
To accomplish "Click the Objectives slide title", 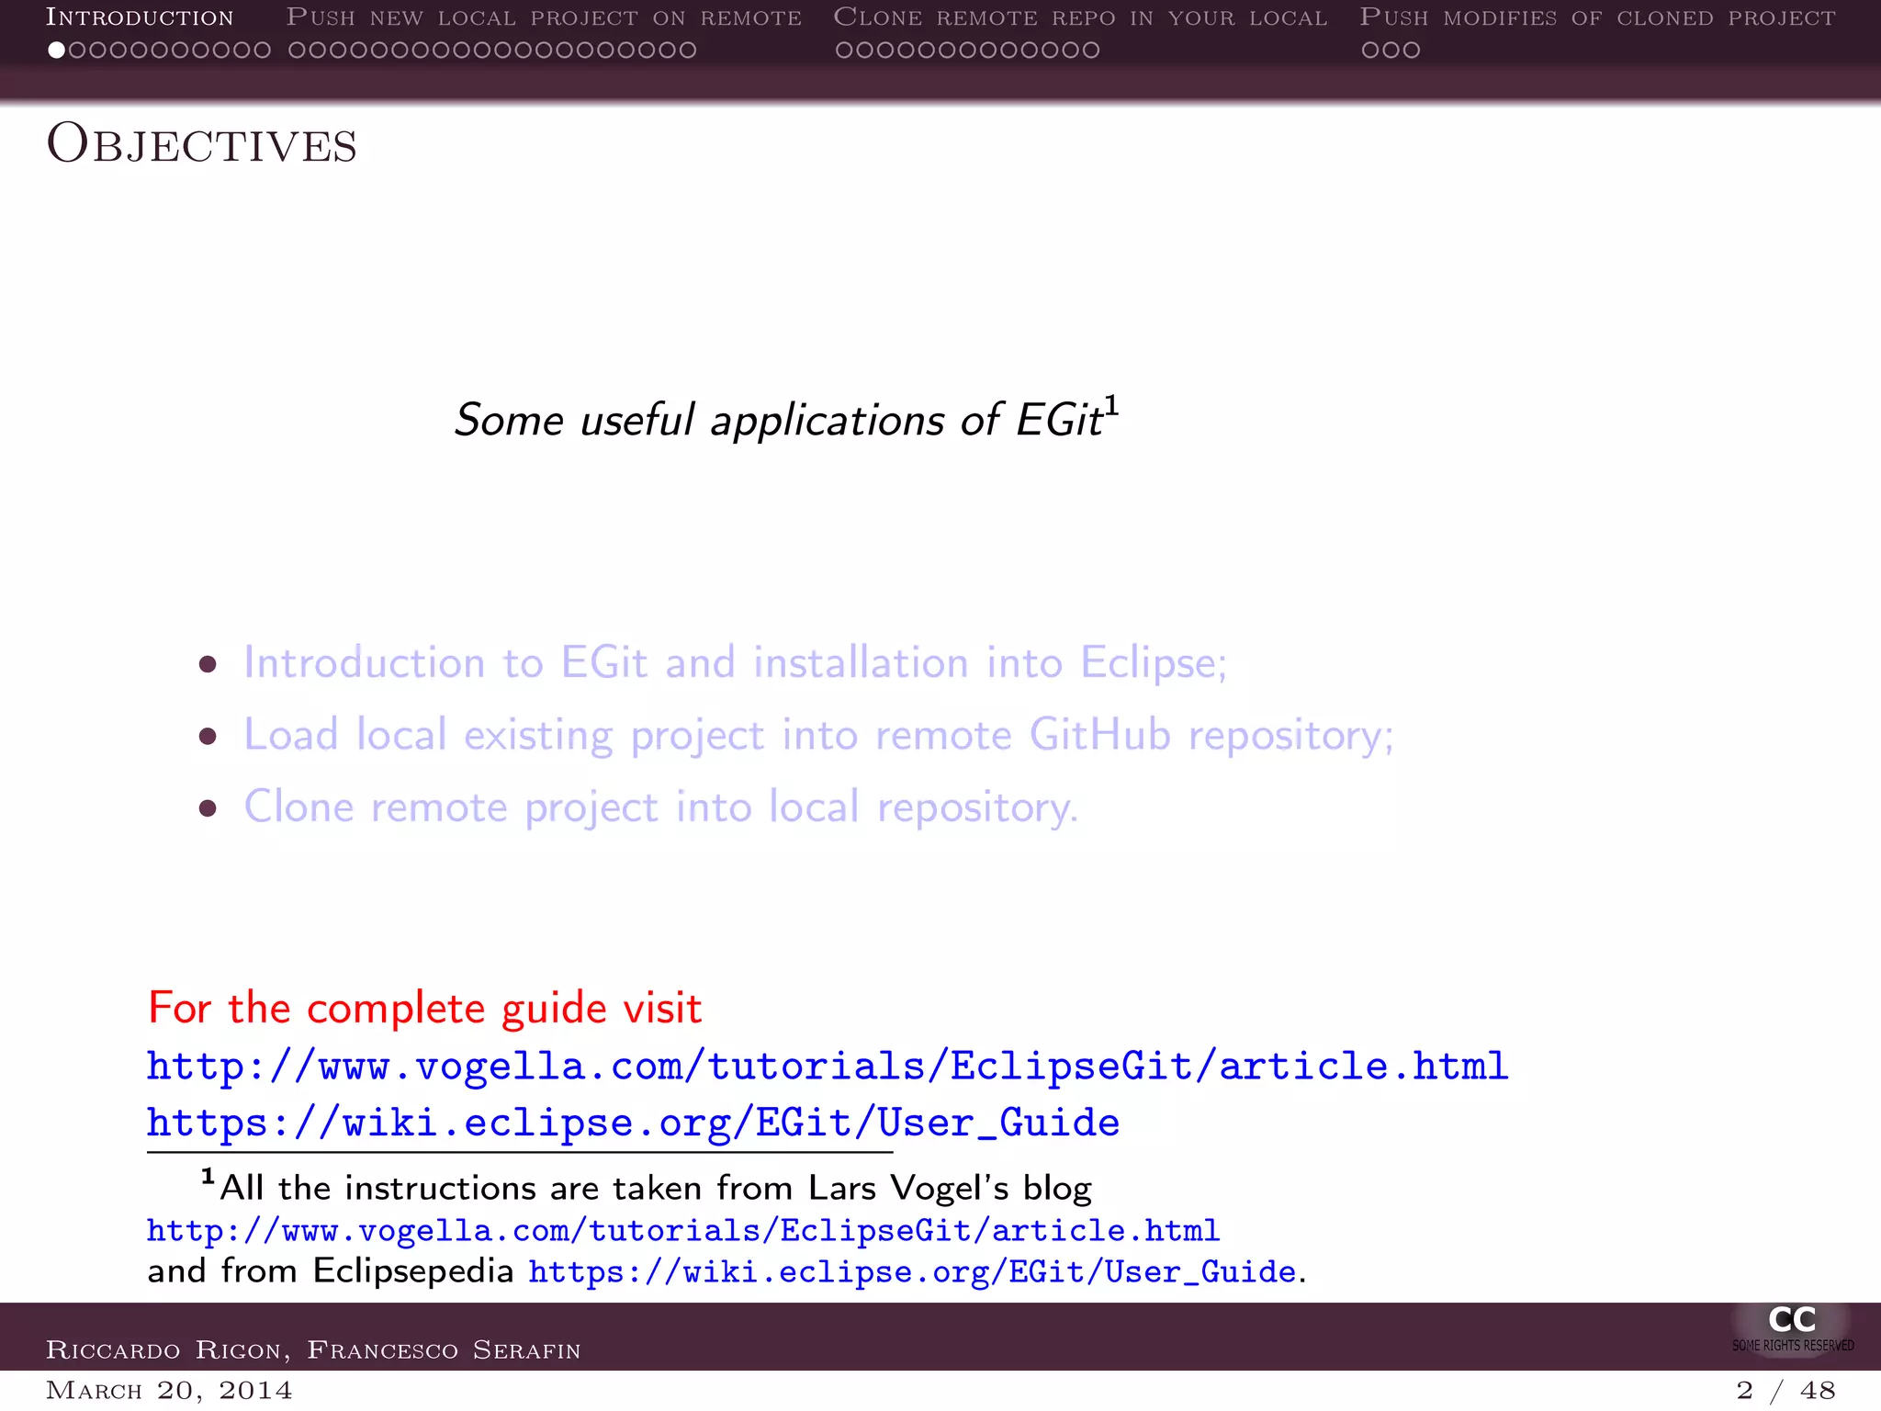I will tap(202, 144).
